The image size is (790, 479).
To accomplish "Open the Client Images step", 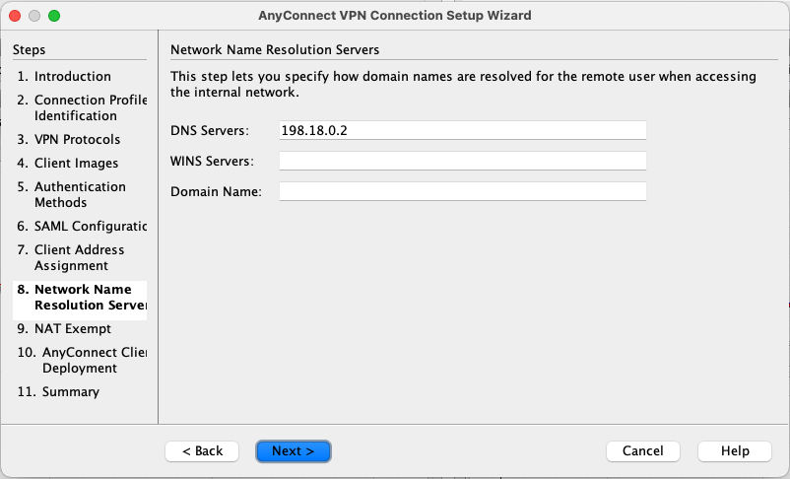I will click(75, 163).
